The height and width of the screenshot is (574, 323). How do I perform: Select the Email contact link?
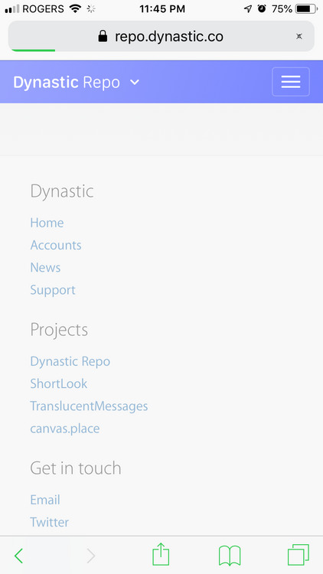(x=45, y=500)
